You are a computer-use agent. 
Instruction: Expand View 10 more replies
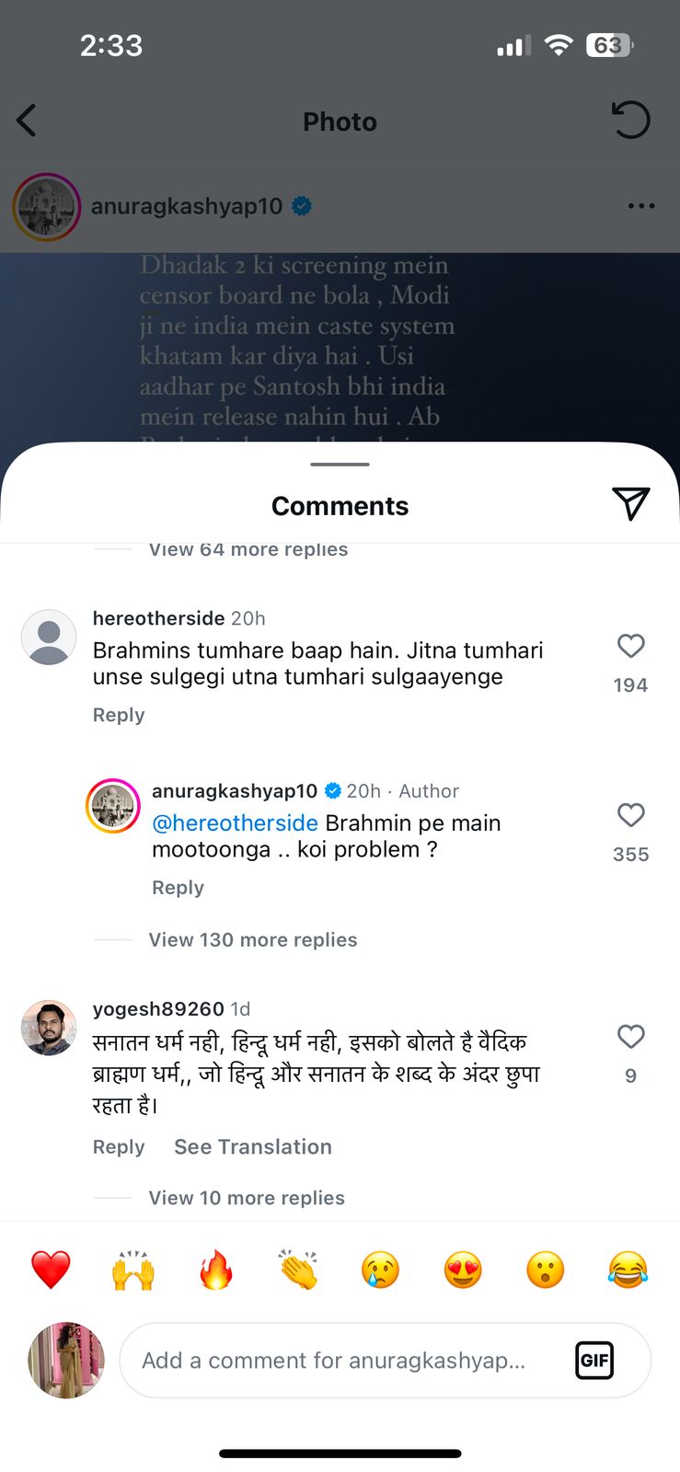coord(247,1198)
